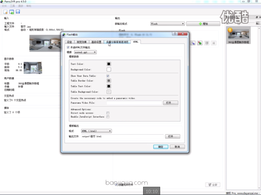This screenshot has height=195, width=261.
Task: Click the wrench output settings icon
Action: pos(193,43)
